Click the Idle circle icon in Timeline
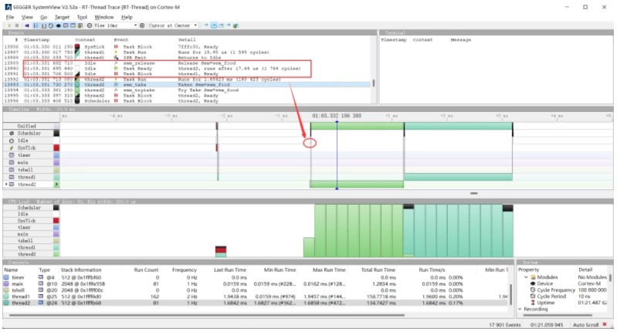Image resolution: width=620 pixels, height=332 pixels. click(12, 141)
